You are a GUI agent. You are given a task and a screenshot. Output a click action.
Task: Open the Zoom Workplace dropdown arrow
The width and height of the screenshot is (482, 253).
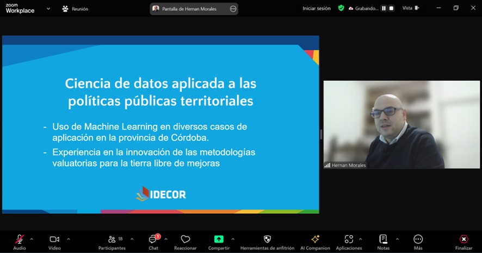click(48, 9)
